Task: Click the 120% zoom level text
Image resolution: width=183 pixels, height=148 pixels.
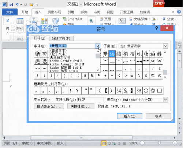Action: point(134,143)
